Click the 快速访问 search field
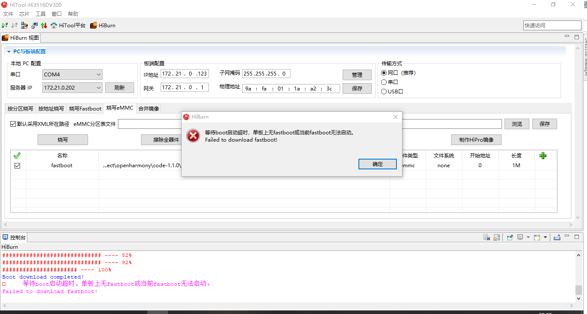Screen dimensions: 587x314 552,25
